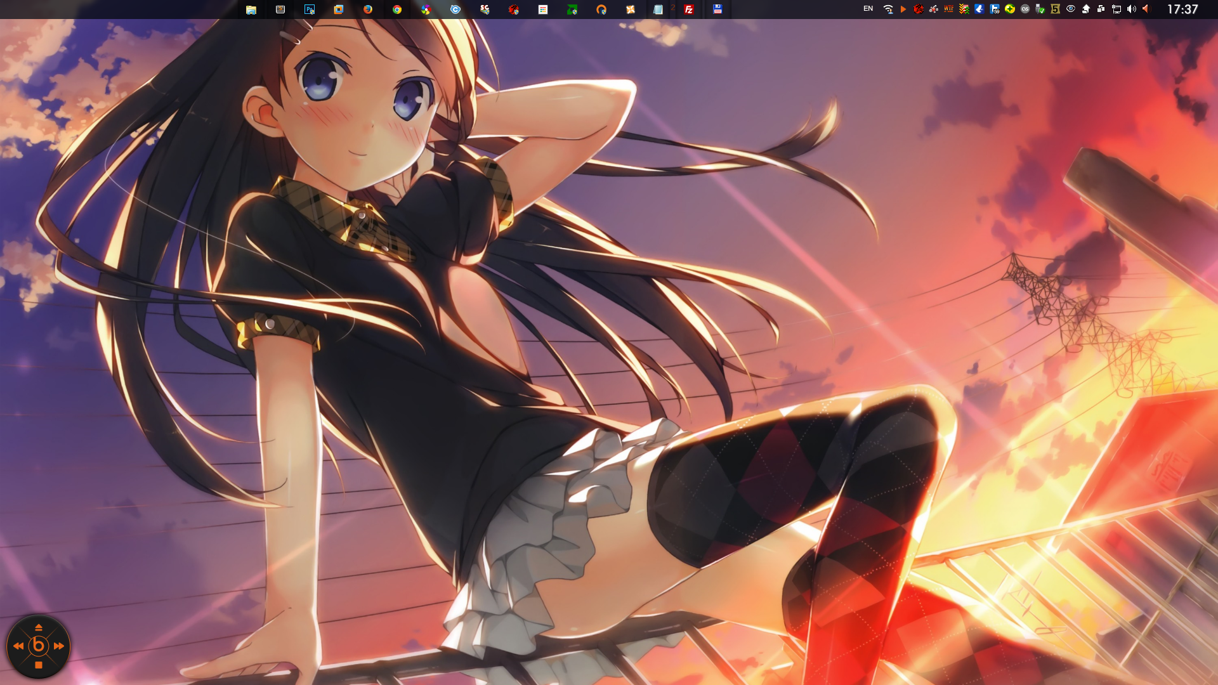Skip to next track on Beats widget
Image resolution: width=1218 pixels, height=685 pixels.
tap(59, 646)
